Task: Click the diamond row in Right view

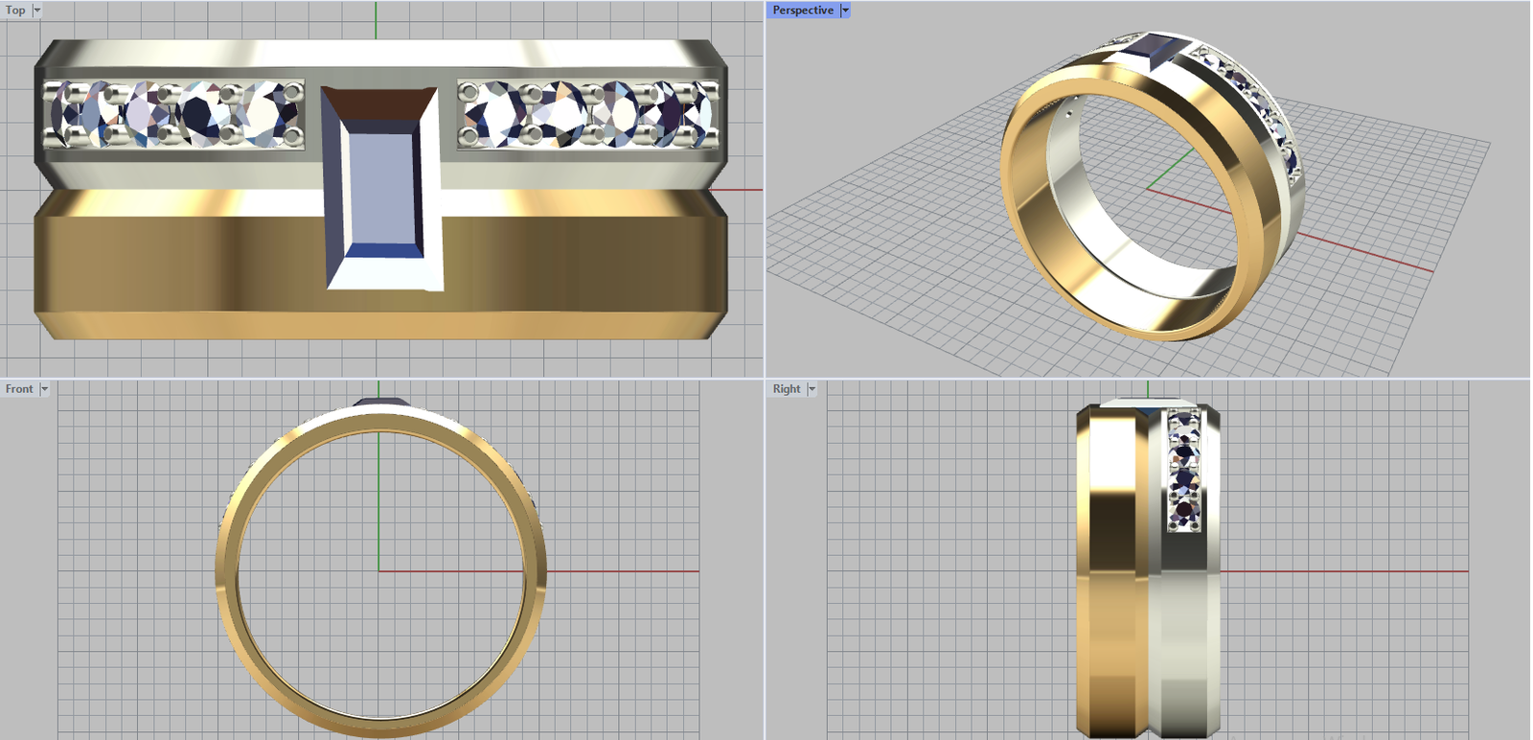Action: [x=1183, y=470]
